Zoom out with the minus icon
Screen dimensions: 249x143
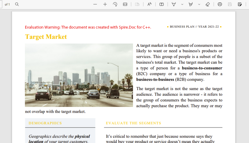[x=95, y=4]
